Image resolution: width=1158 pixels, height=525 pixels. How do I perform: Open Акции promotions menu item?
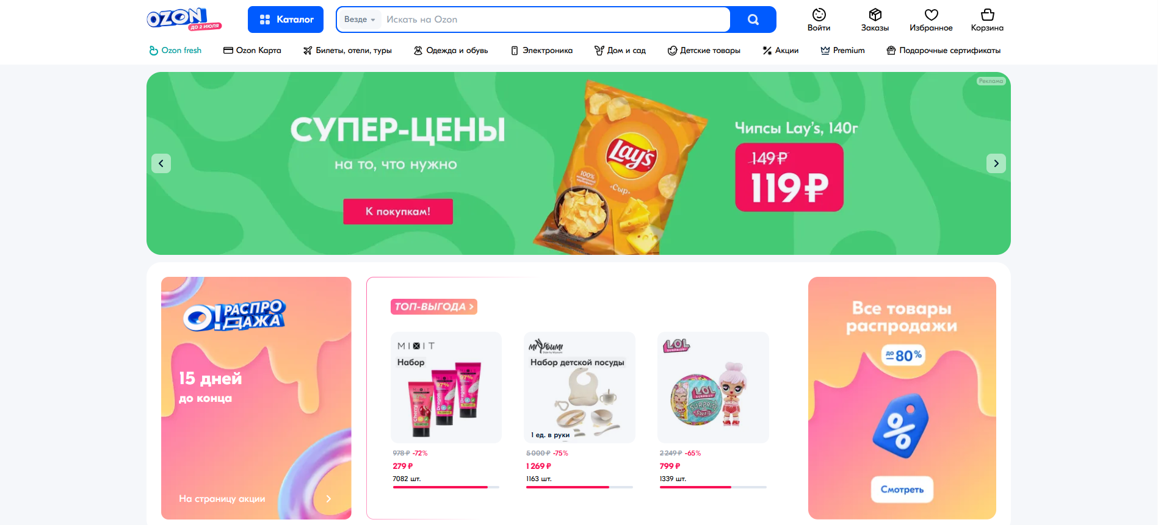(781, 51)
